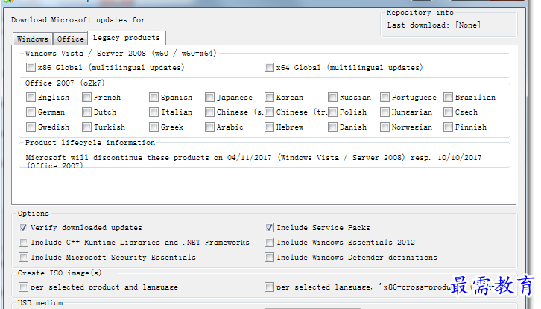Enable Portuguese language option
The image size is (541, 309).
[385, 98]
